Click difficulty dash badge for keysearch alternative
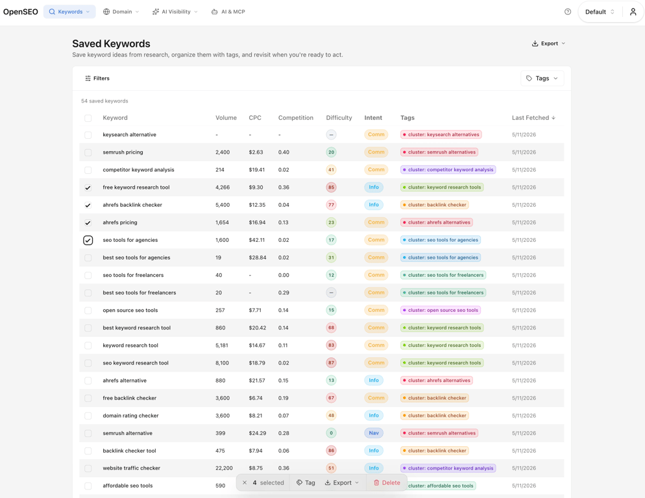Screen dimensions: 645x498 click(x=331, y=134)
